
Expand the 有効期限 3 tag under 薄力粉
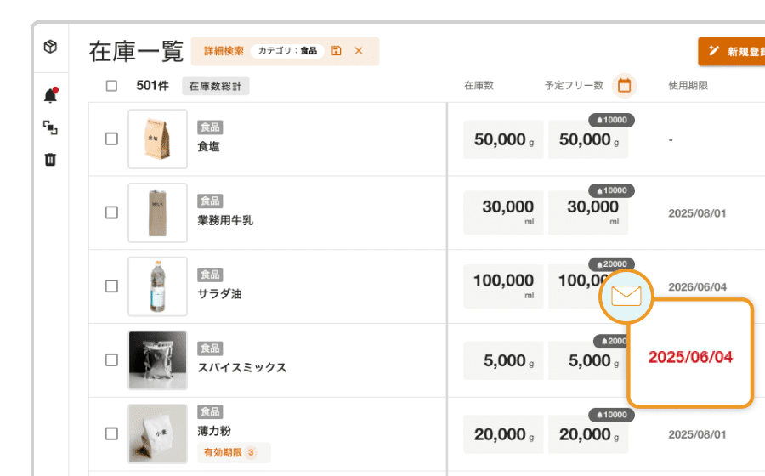(229, 452)
